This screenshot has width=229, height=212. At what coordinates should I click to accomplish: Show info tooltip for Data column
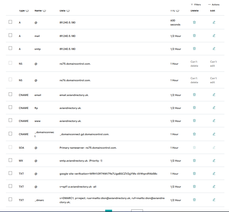pyautogui.click(x=68, y=11)
